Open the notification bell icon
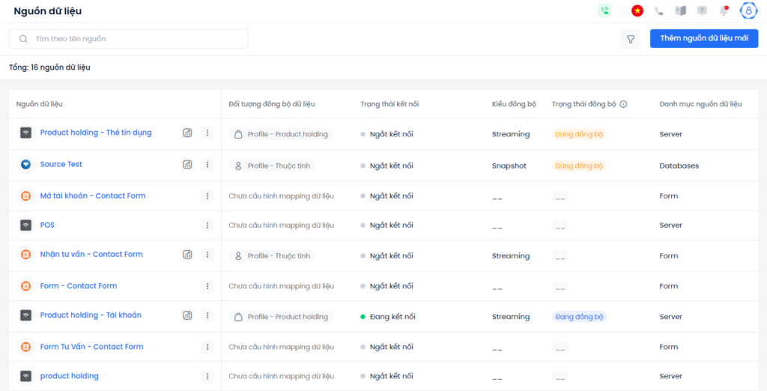767x391 pixels. click(x=724, y=10)
